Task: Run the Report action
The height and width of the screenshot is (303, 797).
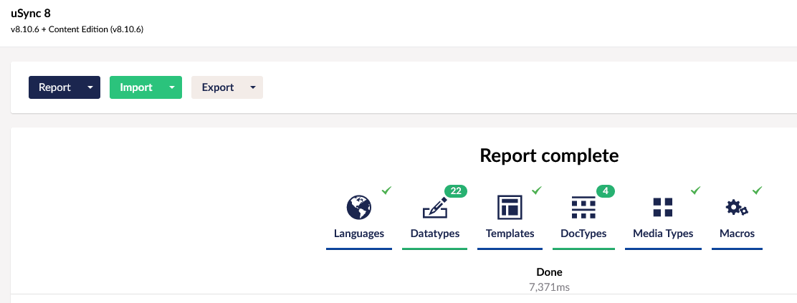Action: (55, 87)
